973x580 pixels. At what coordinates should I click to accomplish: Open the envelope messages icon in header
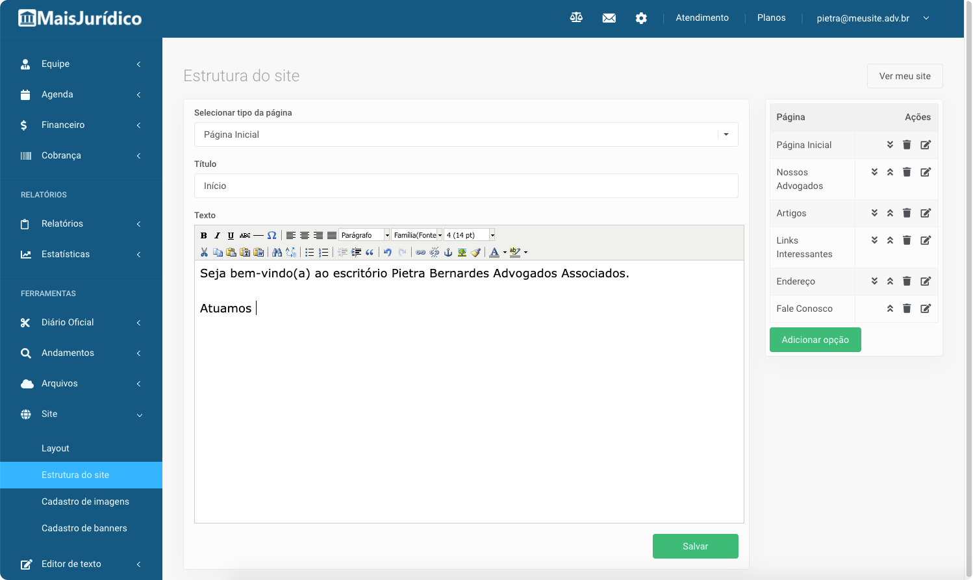click(x=609, y=18)
